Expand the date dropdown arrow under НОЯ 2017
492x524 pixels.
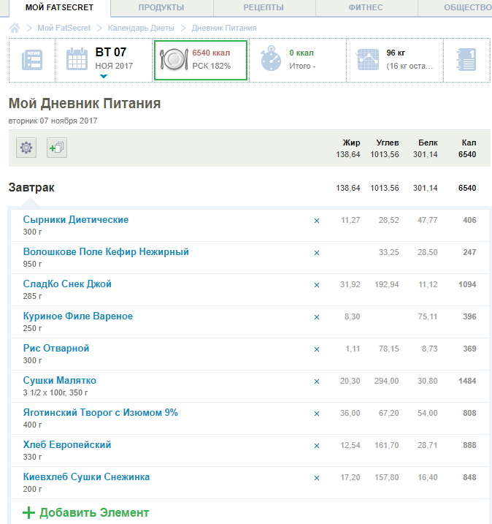tap(104, 76)
